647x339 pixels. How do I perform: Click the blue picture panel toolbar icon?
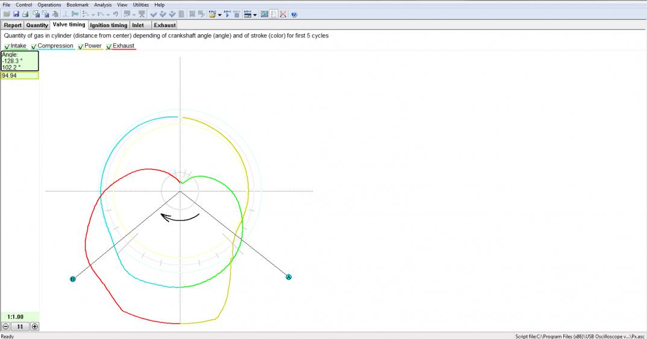[264, 14]
